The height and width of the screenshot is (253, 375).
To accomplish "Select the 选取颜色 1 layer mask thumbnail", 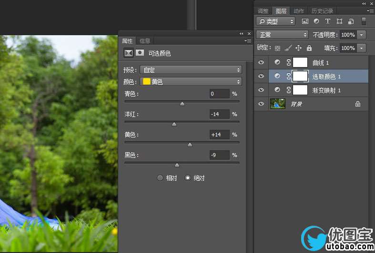I will click(300, 76).
